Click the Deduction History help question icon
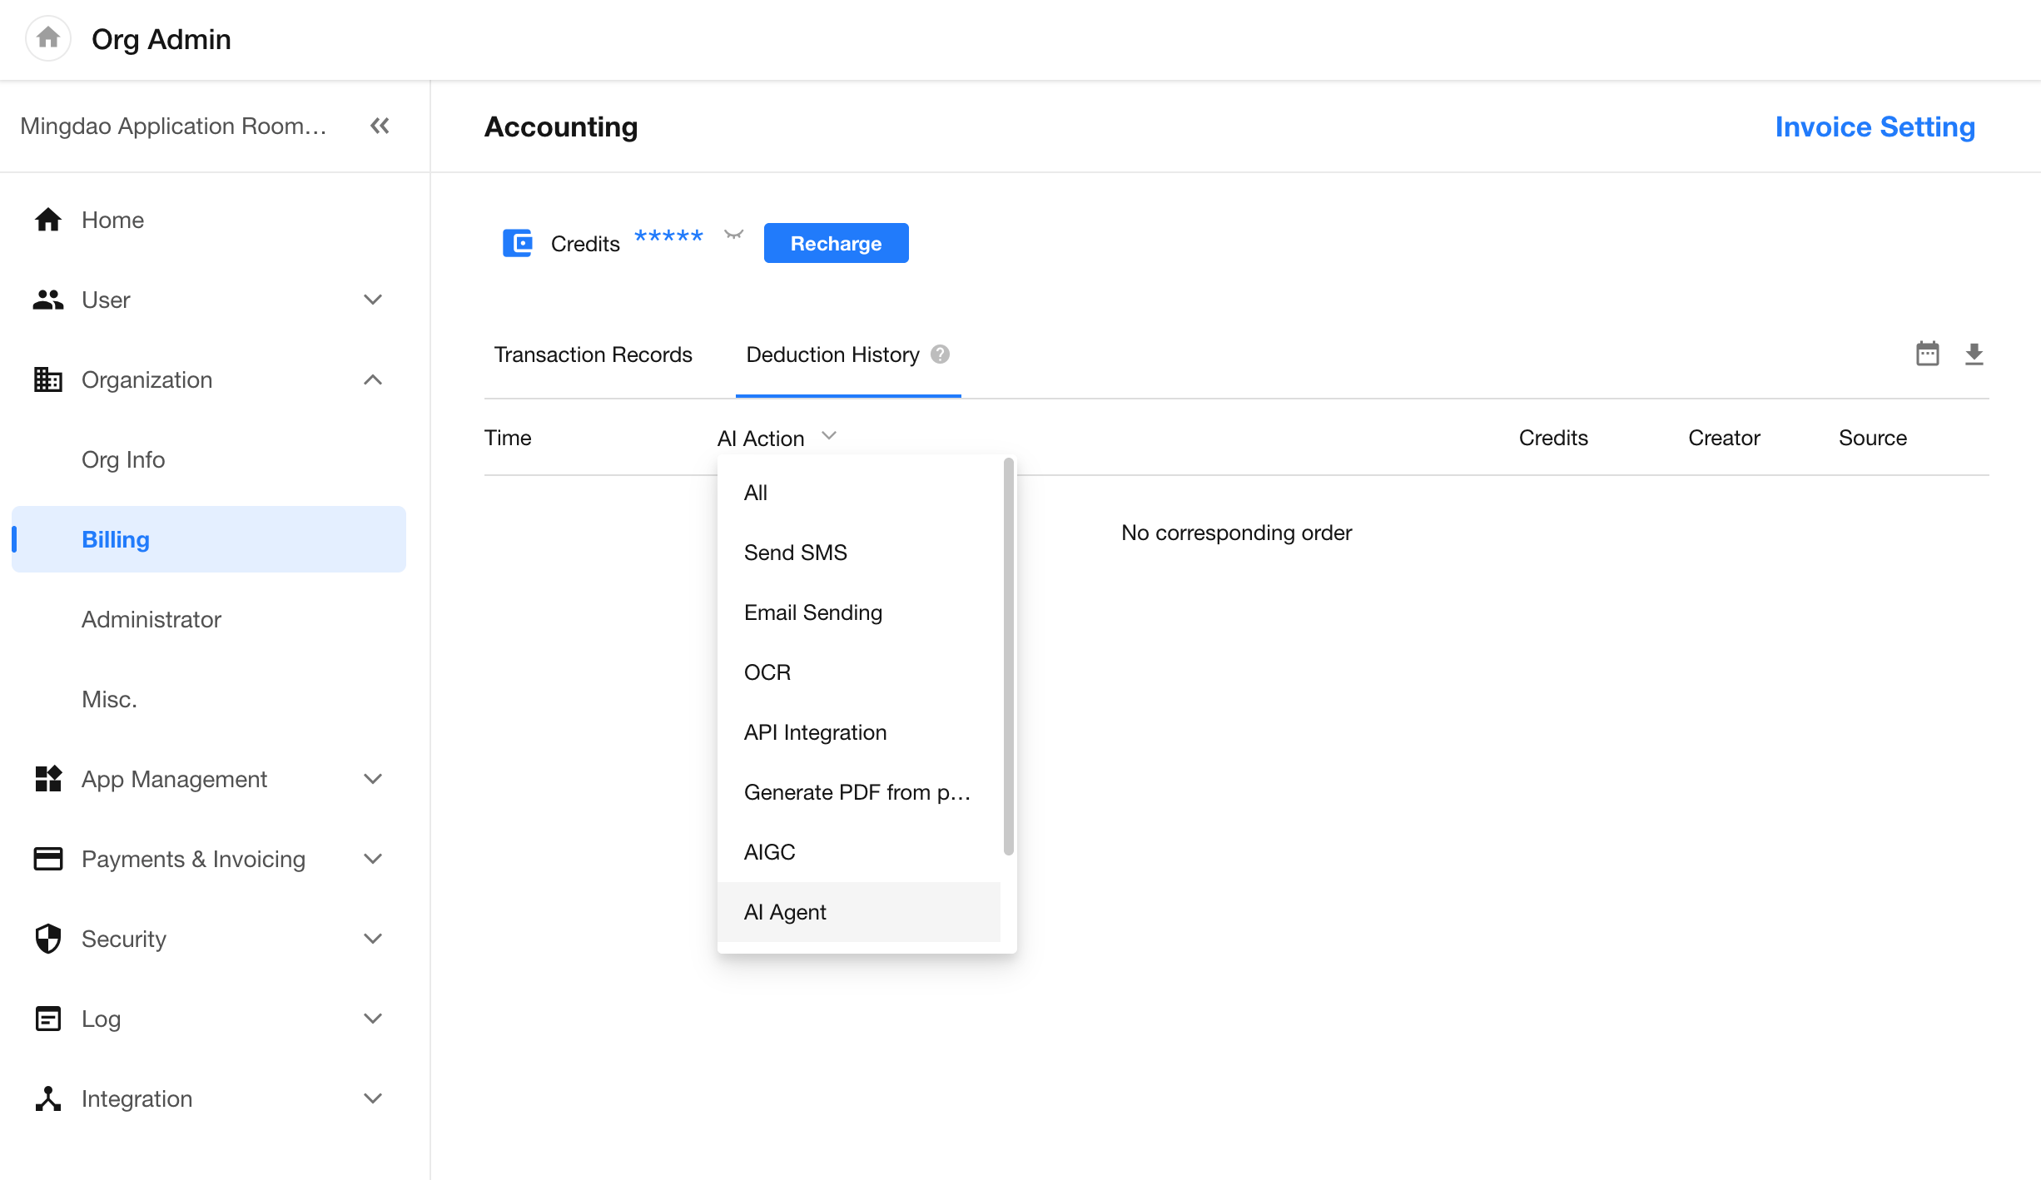This screenshot has width=2041, height=1180. [940, 354]
